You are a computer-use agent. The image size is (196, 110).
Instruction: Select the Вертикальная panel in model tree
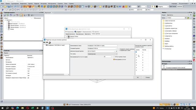tap(14, 24)
